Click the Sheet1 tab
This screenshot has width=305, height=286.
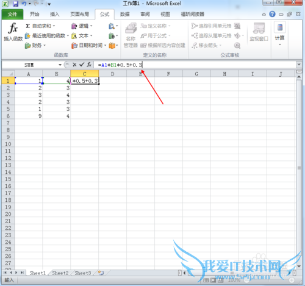point(38,273)
